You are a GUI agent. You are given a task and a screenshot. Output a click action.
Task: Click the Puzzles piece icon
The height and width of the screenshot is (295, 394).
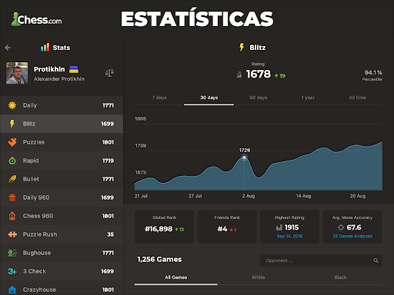(x=12, y=142)
